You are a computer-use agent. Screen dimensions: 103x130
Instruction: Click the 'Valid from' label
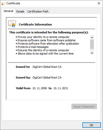(23, 88)
